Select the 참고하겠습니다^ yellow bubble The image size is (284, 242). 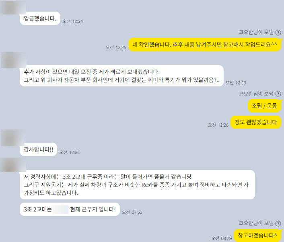pyautogui.click(x=257, y=235)
